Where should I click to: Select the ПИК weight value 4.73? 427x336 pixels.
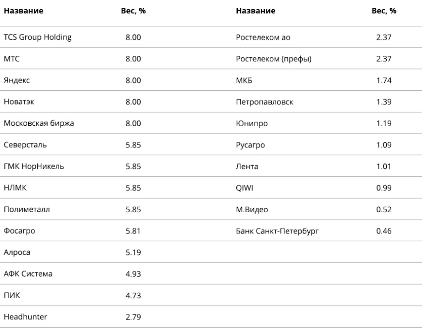coord(133,296)
